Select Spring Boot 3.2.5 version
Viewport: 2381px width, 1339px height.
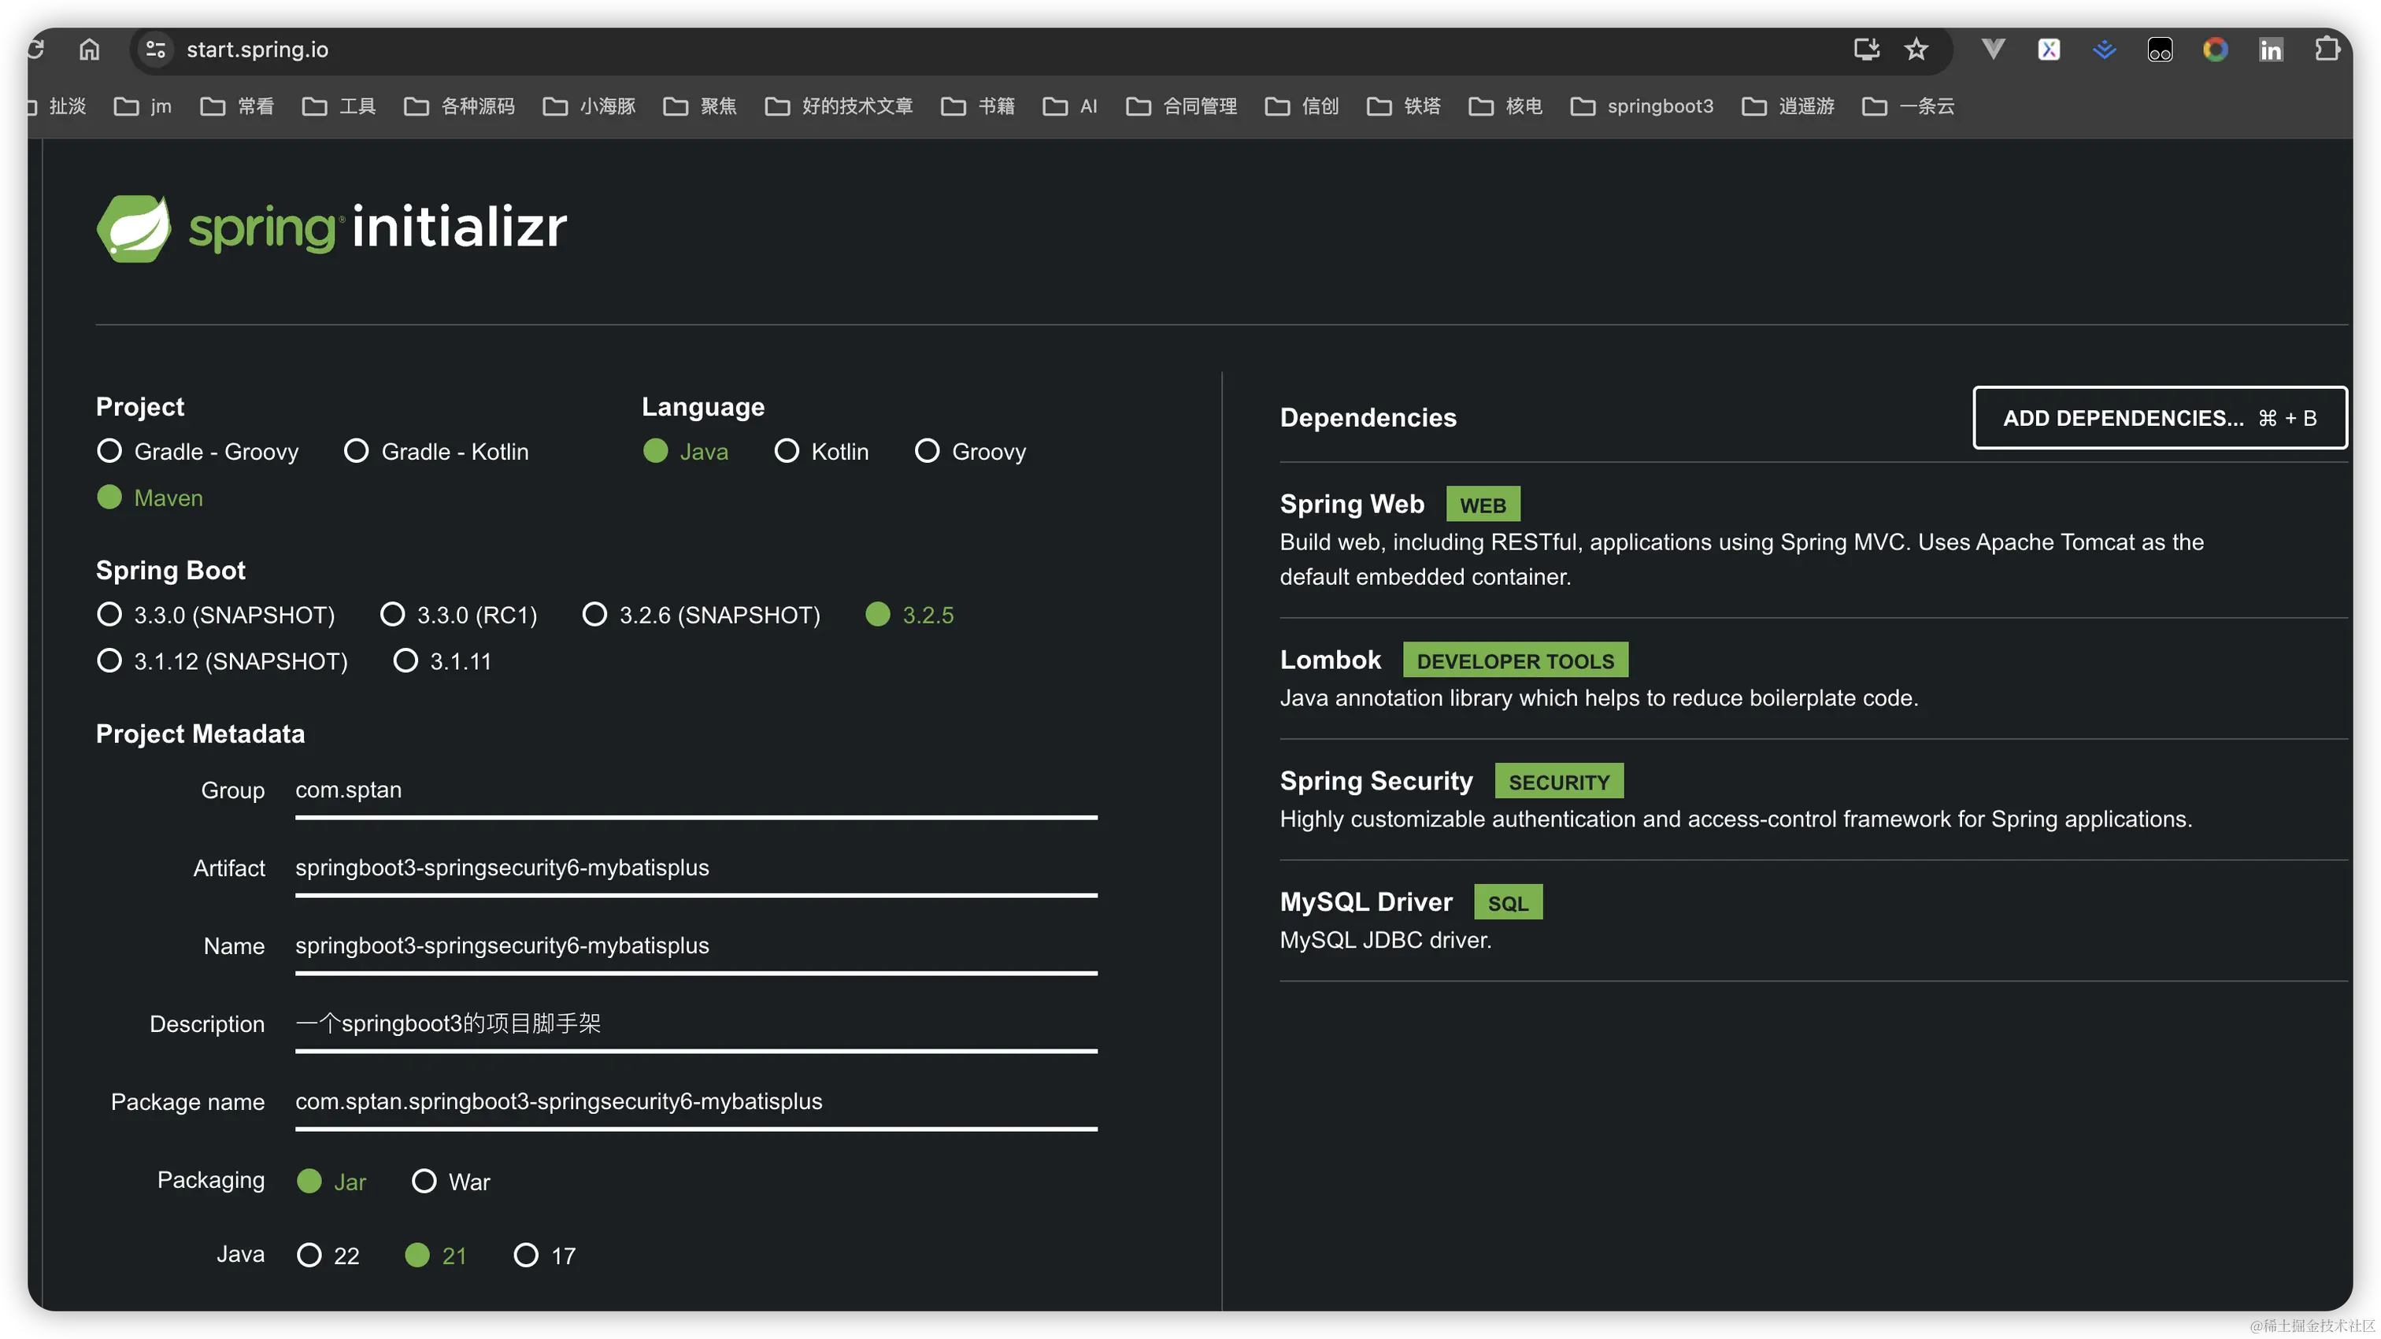coord(909,615)
